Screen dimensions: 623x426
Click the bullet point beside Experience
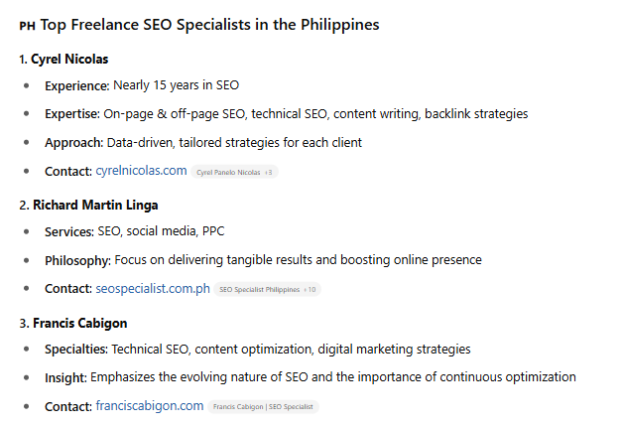27,86
